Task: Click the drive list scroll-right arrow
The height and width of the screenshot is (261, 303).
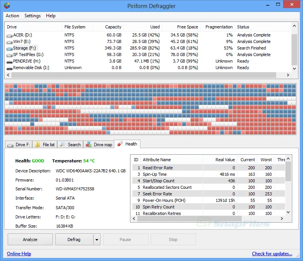Action: pos(288,75)
